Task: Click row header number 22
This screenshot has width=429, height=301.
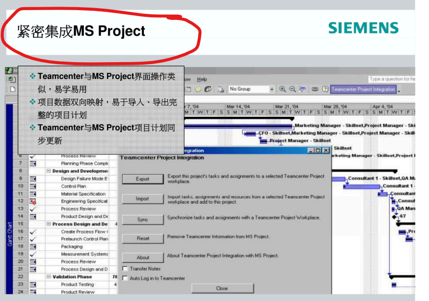Action: point(20,277)
